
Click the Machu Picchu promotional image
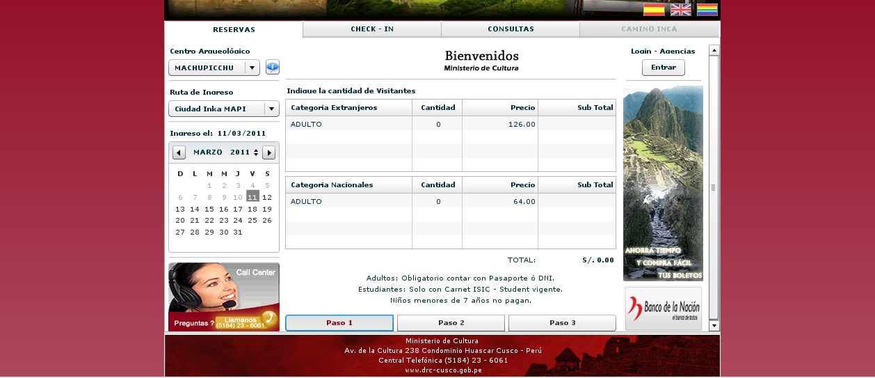663,182
